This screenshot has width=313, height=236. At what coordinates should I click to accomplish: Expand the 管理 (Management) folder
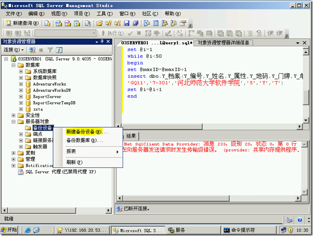tap(13, 159)
